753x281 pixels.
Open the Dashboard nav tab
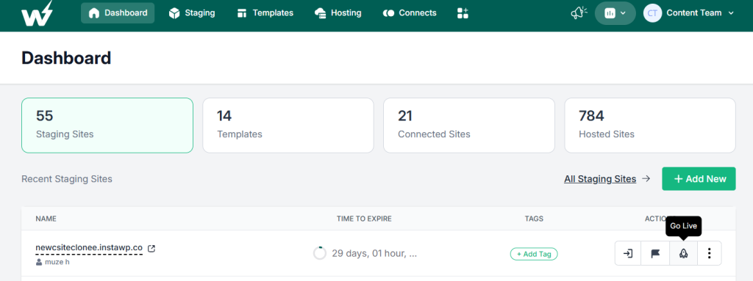[118, 13]
